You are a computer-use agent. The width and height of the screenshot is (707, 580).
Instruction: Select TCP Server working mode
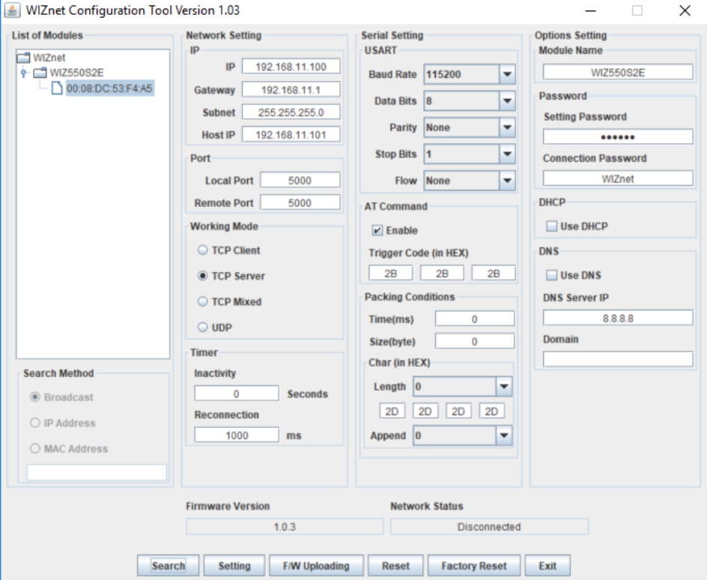click(x=202, y=276)
